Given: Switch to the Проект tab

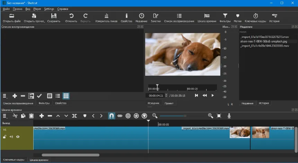Looking at the screenshot, I should (169, 103).
